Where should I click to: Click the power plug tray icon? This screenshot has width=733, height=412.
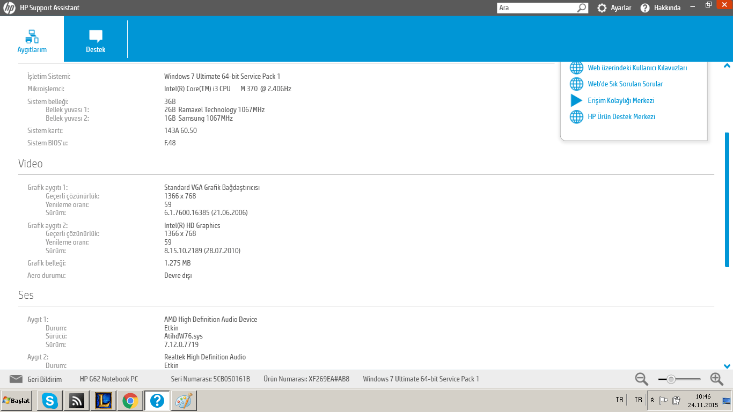[x=676, y=400]
